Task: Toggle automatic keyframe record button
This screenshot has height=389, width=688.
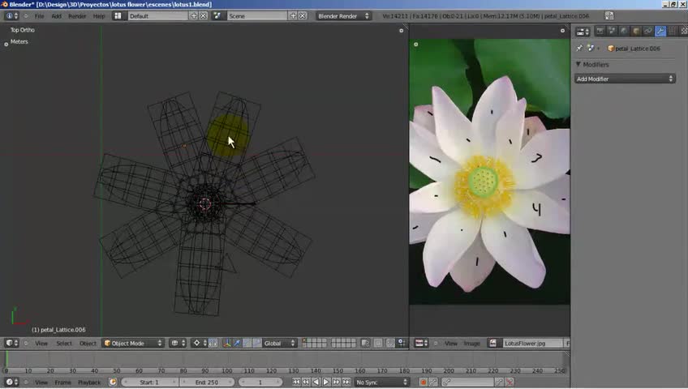Action: click(423, 382)
